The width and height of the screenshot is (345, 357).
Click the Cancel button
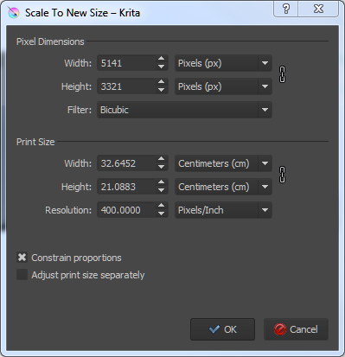296,329
